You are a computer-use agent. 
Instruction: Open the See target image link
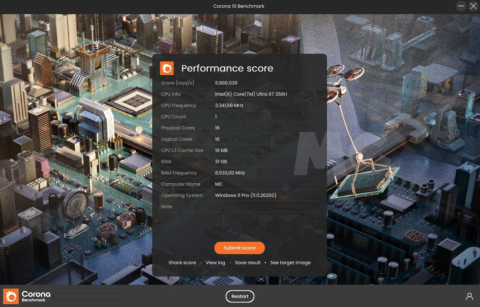(x=290, y=263)
